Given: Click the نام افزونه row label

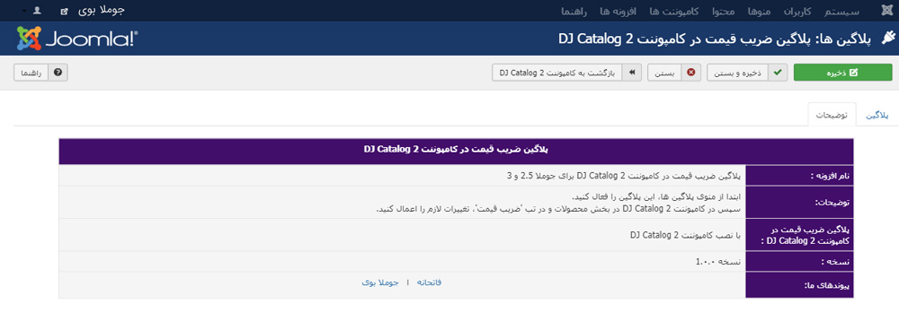Looking at the screenshot, I should pyautogui.click(x=799, y=176).
